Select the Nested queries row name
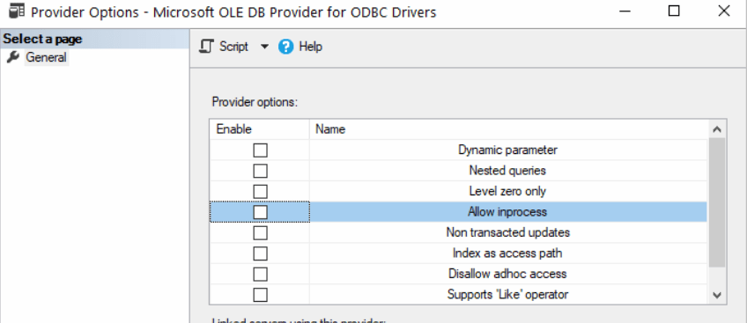 (508, 170)
